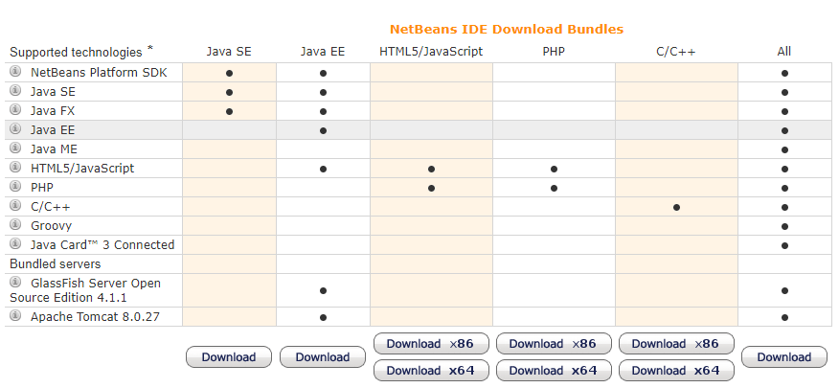Click the info icon beside HTML5/JavaScript row

[x=15, y=167]
